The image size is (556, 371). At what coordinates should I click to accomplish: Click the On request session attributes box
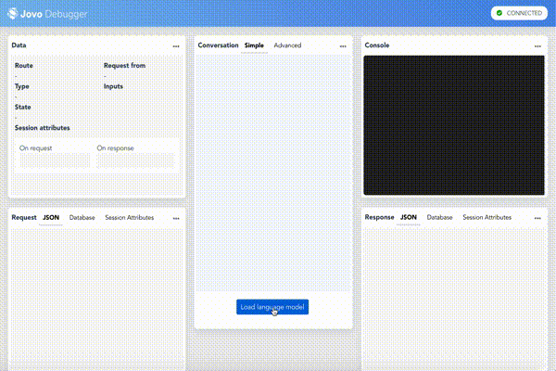click(x=55, y=160)
